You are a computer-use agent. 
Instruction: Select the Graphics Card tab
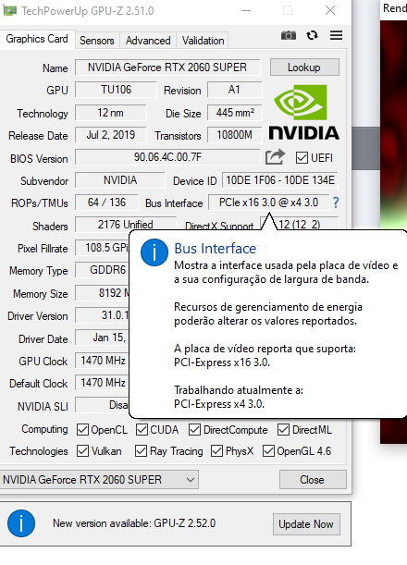pyautogui.click(x=37, y=39)
